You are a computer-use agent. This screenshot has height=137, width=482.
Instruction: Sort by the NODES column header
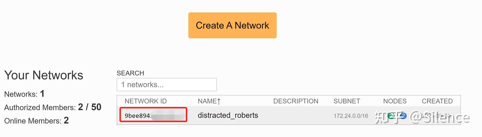pos(395,101)
